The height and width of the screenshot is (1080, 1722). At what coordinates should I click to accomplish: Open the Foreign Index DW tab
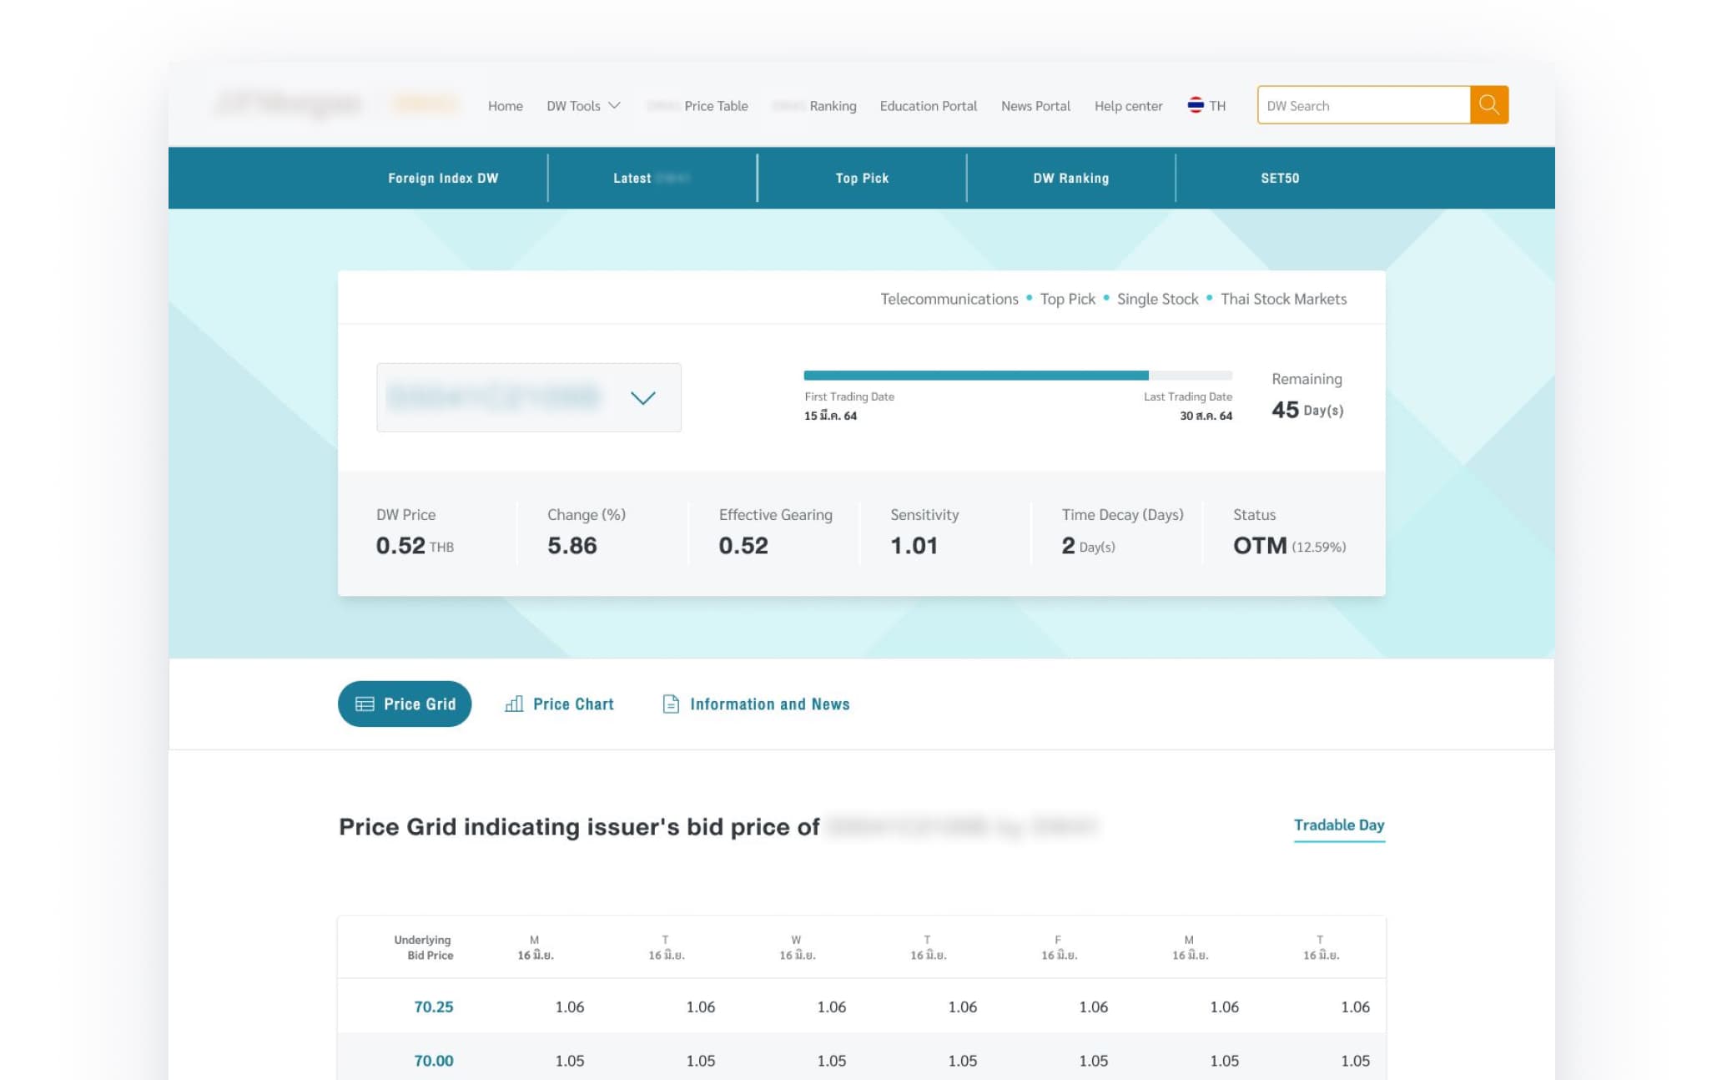point(442,178)
